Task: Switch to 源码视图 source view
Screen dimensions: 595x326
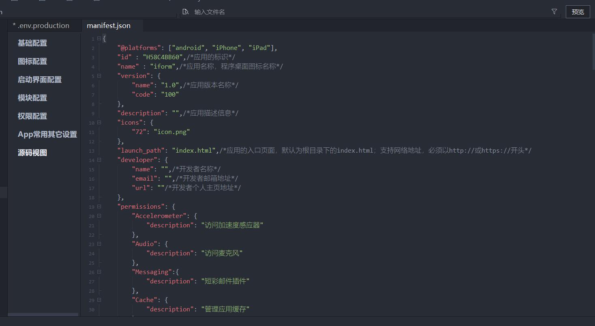Action: point(32,153)
